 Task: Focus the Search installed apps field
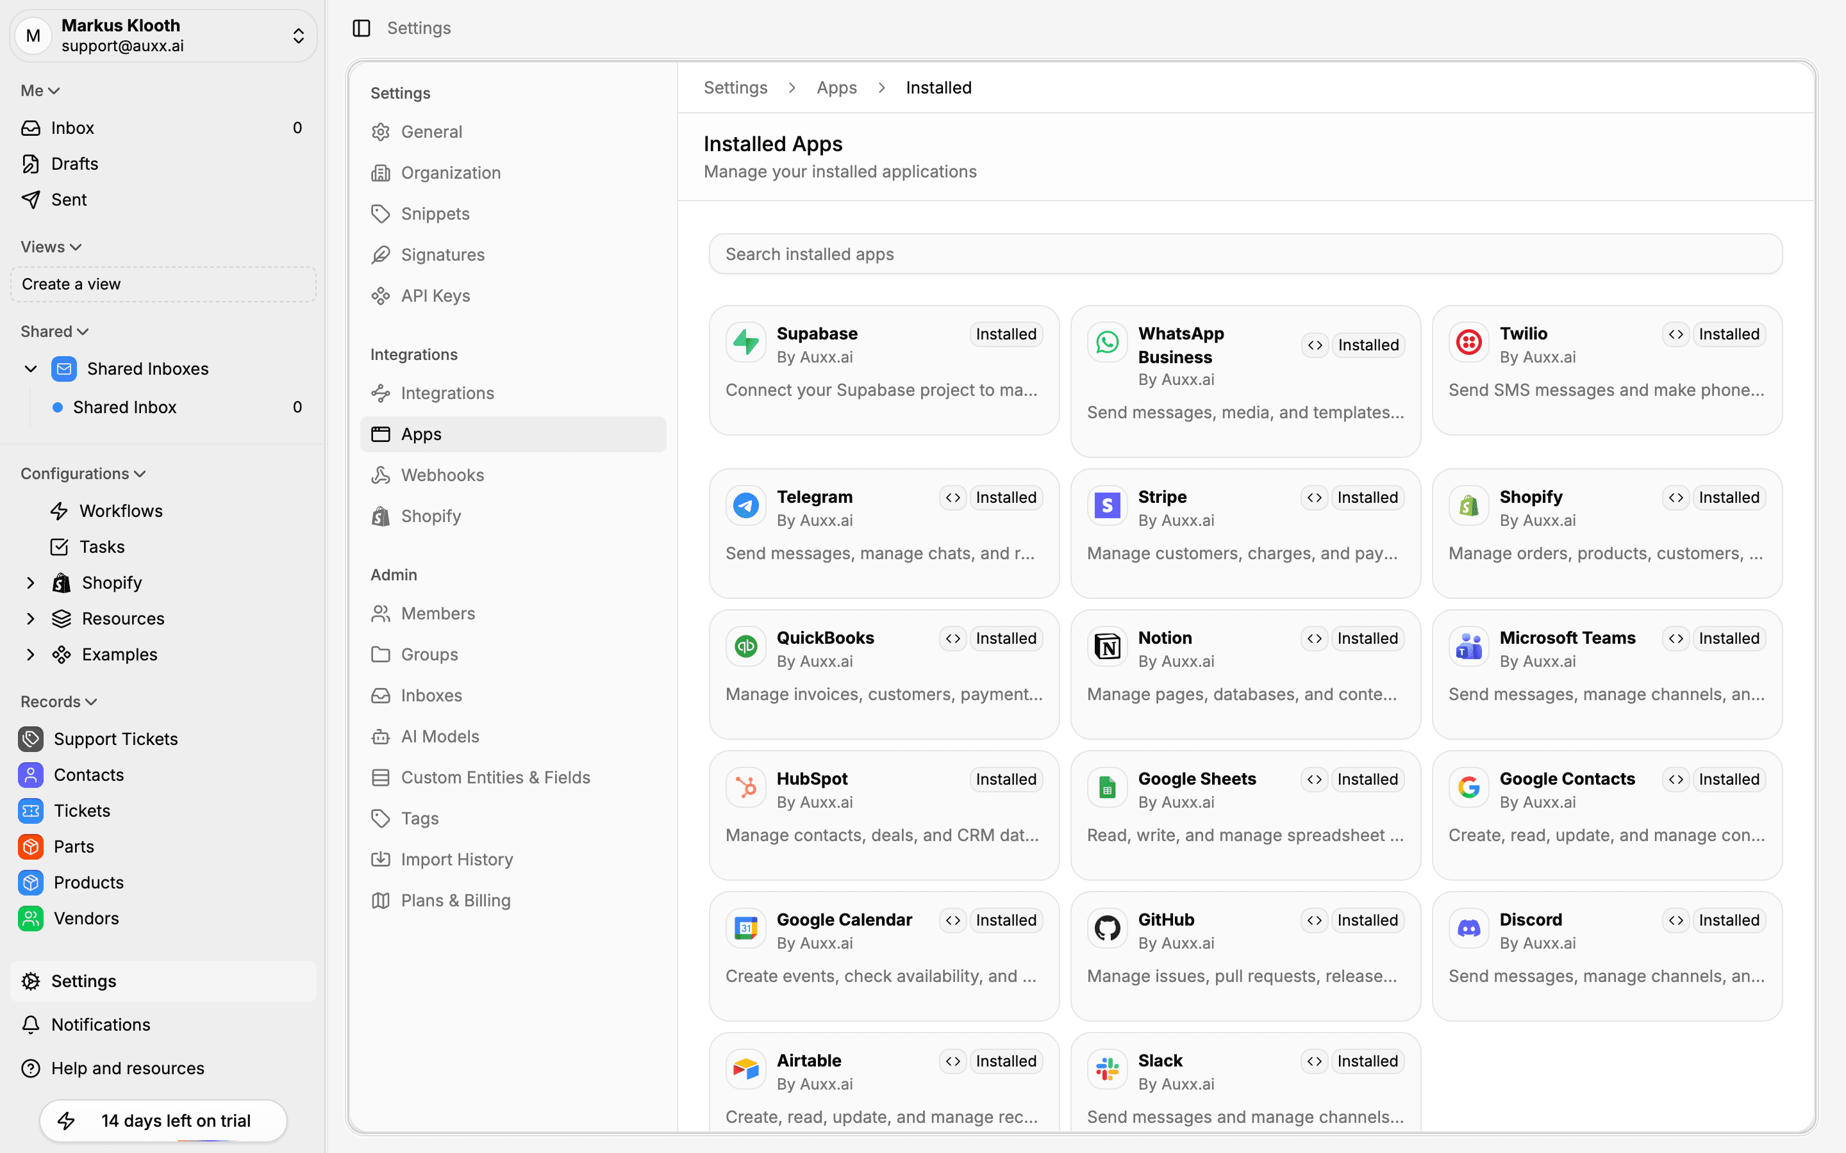(1245, 254)
